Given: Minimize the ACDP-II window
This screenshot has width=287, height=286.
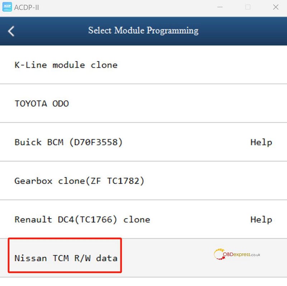Looking at the screenshot, I should [x=220, y=7].
